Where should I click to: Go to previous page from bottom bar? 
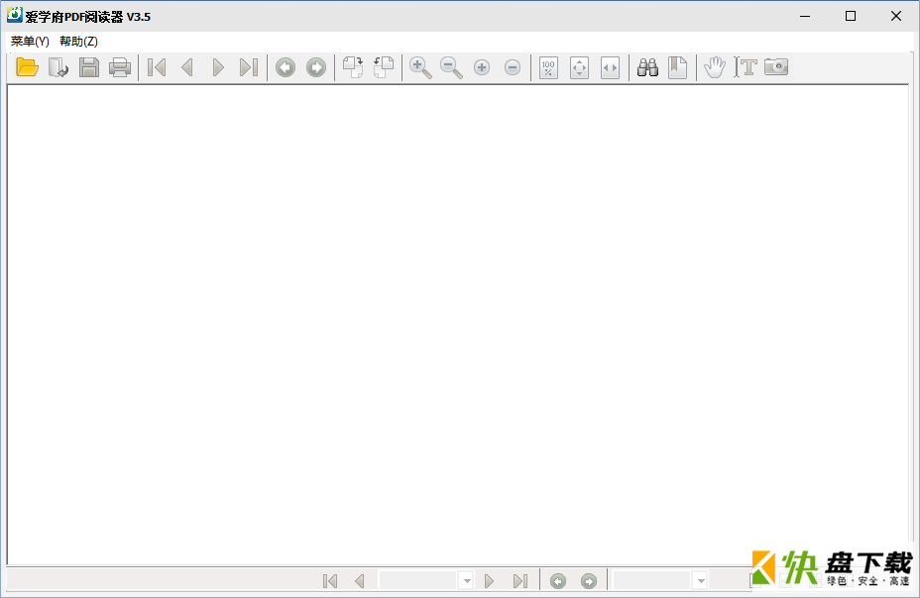pyautogui.click(x=360, y=580)
